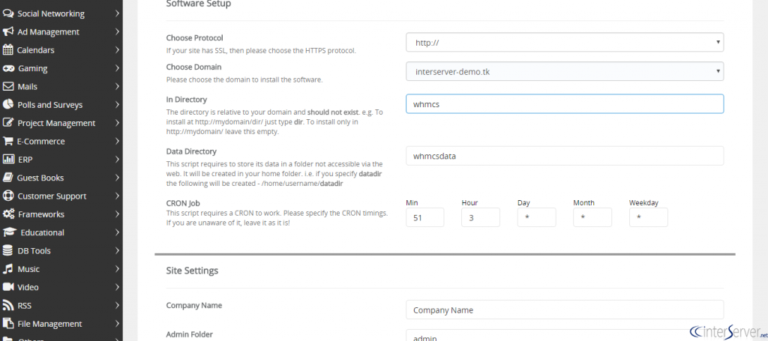
Task: Click the ERP bar chart icon
Action: coord(8,160)
